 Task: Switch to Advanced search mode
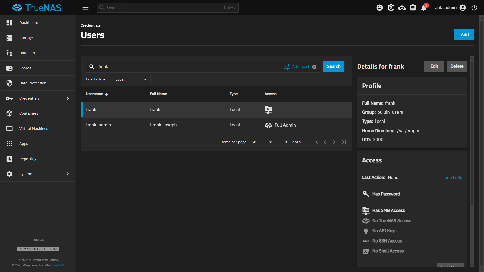[297, 67]
